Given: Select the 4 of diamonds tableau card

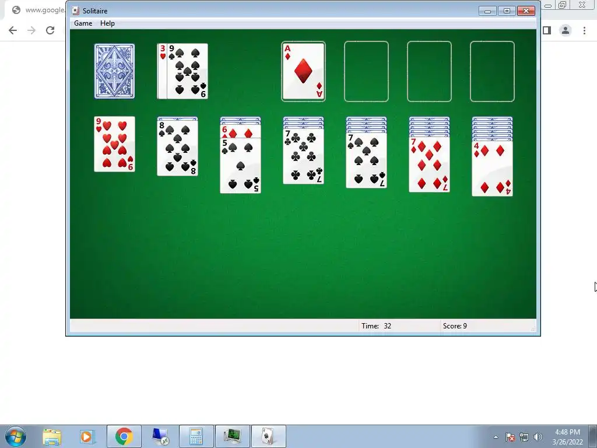Looking at the screenshot, I should [x=492, y=169].
